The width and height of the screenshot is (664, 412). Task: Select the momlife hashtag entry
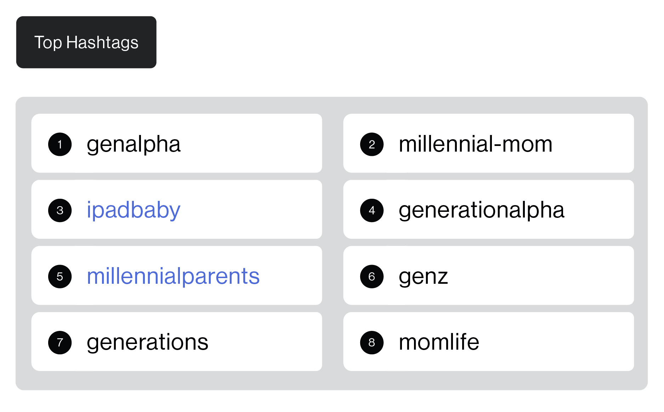tap(438, 342)
